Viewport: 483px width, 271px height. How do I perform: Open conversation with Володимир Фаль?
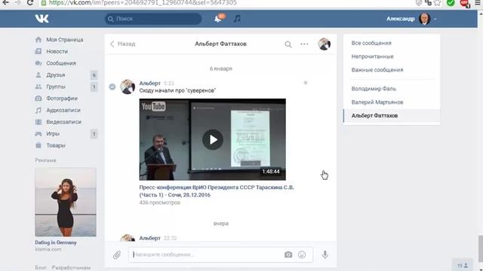pyautogui.click(x=374, y=89)
